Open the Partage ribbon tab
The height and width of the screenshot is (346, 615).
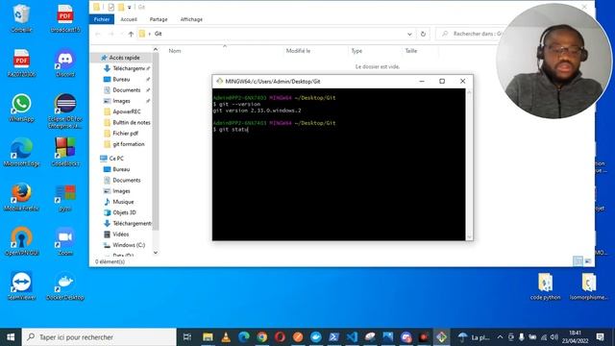point(159,19)
